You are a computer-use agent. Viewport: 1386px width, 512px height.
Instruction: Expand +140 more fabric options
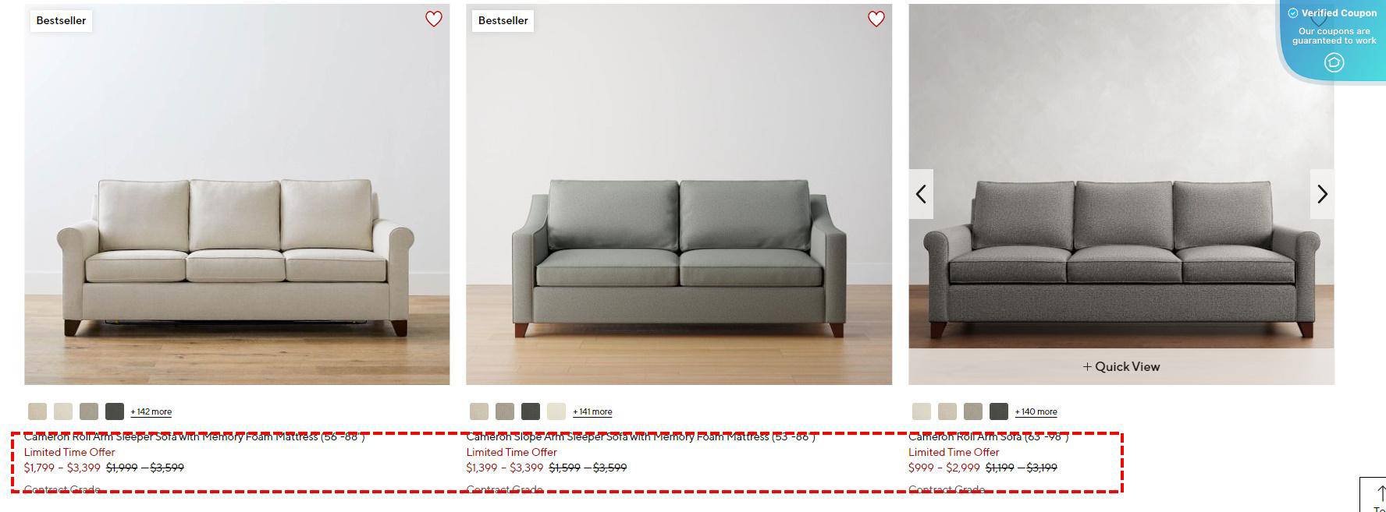click(1036, 411)
